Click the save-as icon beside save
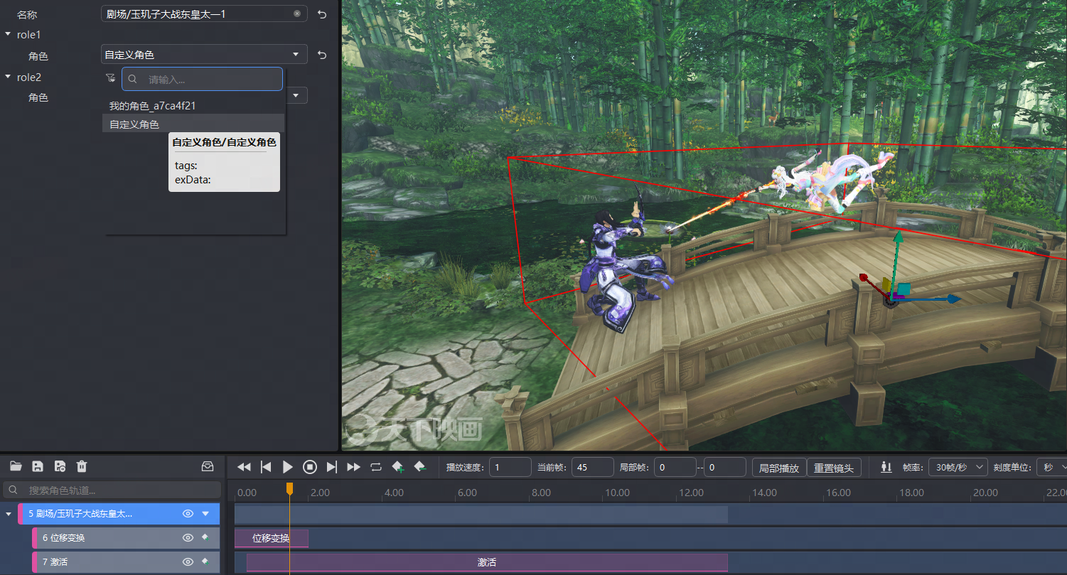Screen dimensions: 1067x575 (60, 466)
